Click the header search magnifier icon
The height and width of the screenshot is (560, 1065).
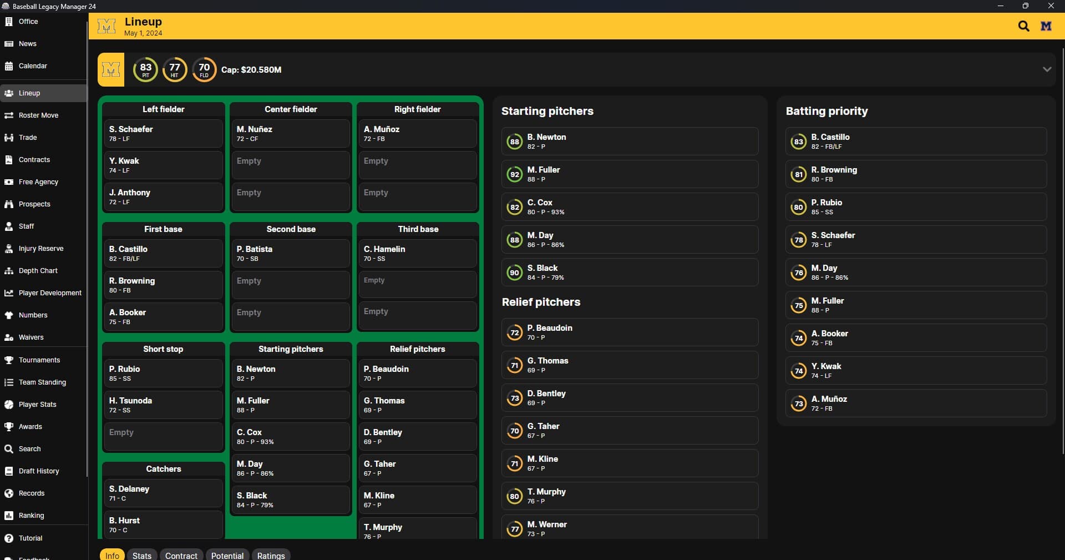click(x=1024, y=26)
